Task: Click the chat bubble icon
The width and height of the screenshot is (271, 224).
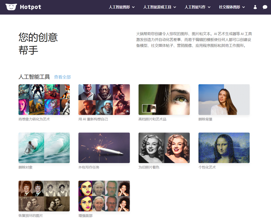Action: (265, 7)
